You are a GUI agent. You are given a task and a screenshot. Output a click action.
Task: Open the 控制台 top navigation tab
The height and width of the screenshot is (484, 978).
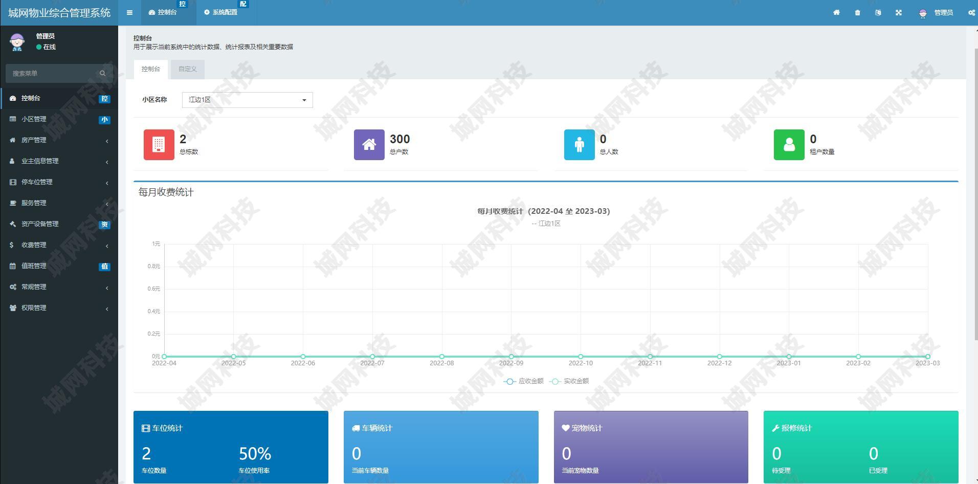168,12
